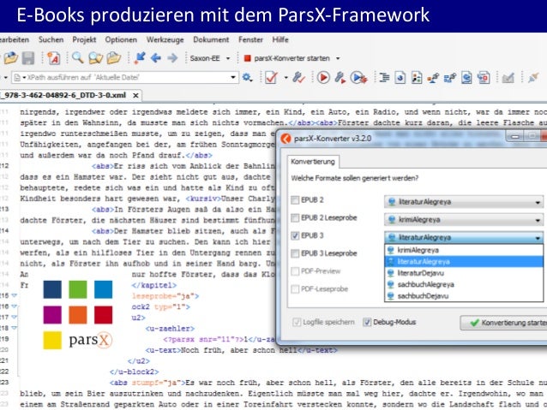Navigate forward with the right arrow
547x410 pixels.
pyautogui.click(x=172, y=58)
